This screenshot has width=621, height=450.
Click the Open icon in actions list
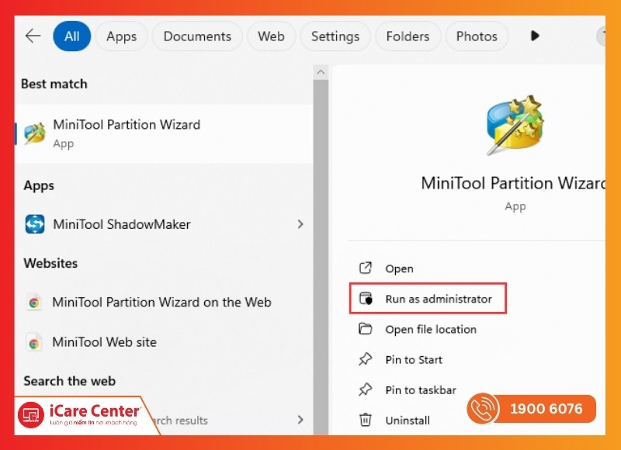(366, 268)
